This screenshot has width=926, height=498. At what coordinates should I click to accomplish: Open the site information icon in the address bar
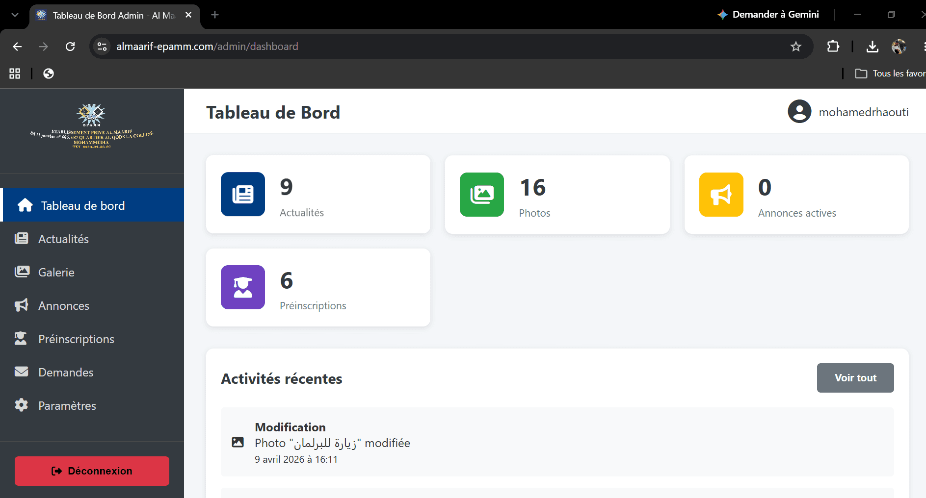[x=102, y=47]
